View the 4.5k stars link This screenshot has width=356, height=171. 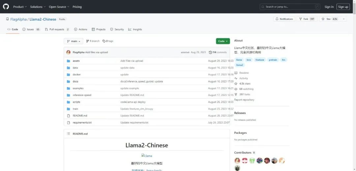pyautogui.click(x=243, y=84)
